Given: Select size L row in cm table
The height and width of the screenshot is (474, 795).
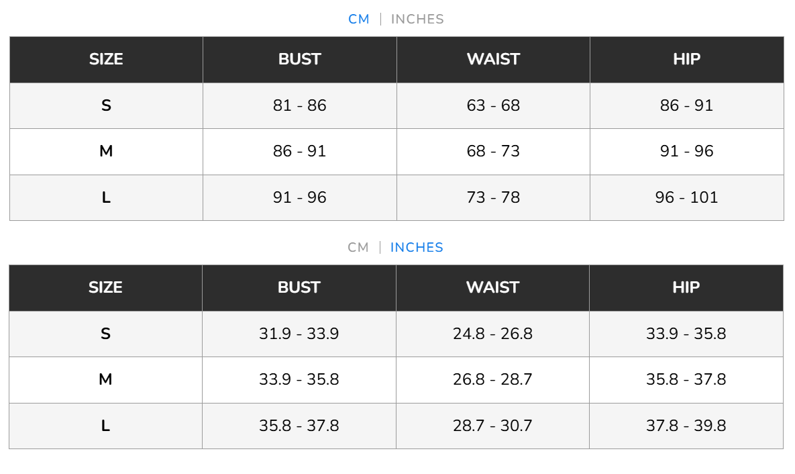Looking at the screenshot, I should click(x=396, y=197).
